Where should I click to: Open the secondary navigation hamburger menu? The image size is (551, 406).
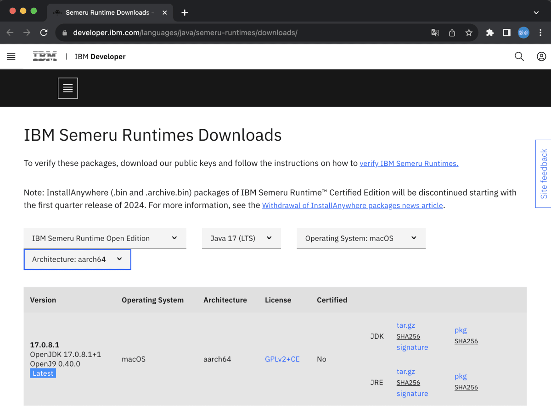[x=67, y=88]
